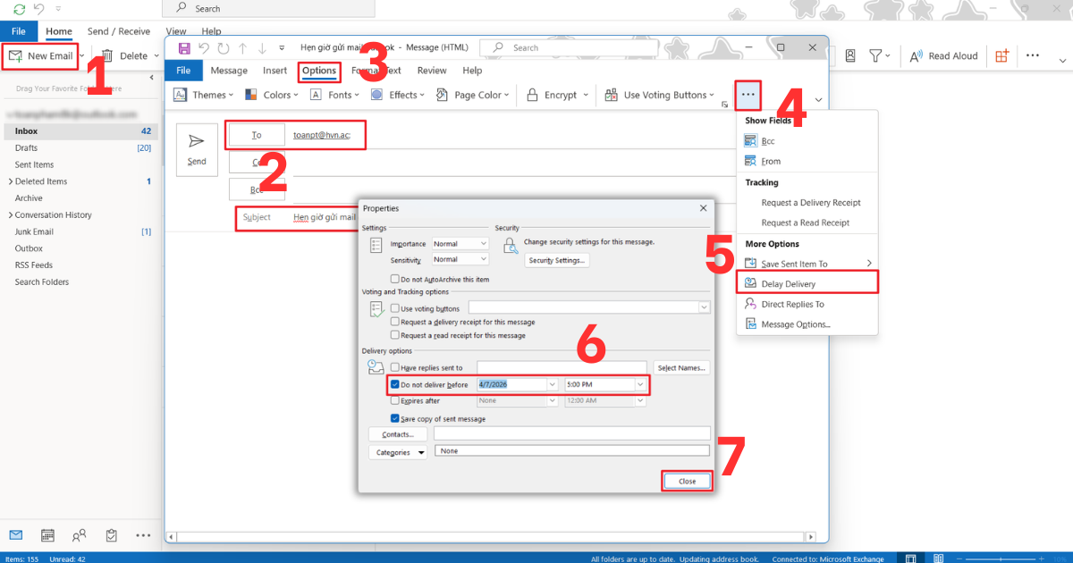Image resolution: width=1073 pixels, height=563 pixels.
Task: Select Delay Delivery from the menu
Action: [807, 283]
